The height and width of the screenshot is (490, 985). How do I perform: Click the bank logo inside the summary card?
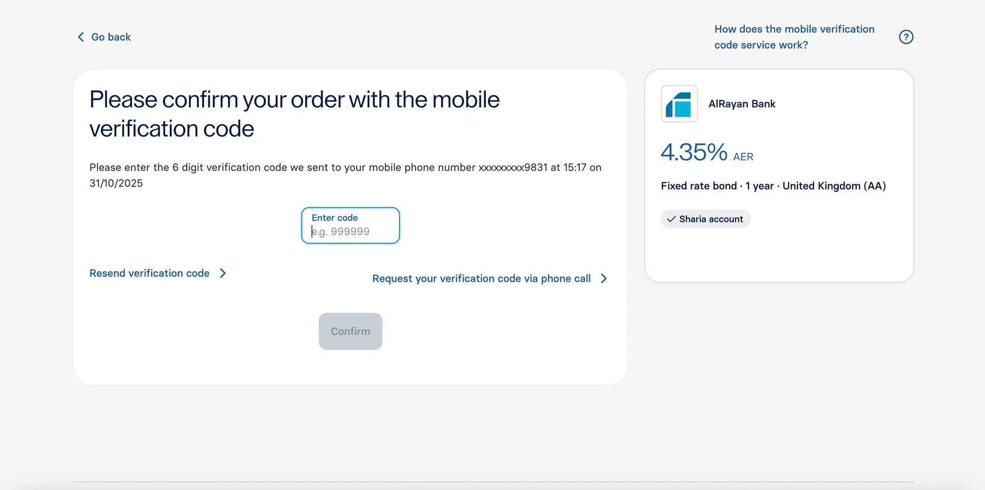pyautogui.click(x=679, y=104)
